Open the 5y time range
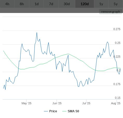123x118 pixels. [116, 4]
